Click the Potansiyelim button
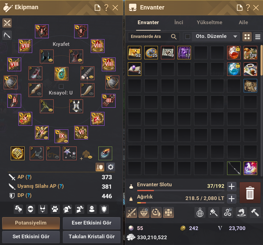Screen dimensions: 263x245 [x=31, y=223]
